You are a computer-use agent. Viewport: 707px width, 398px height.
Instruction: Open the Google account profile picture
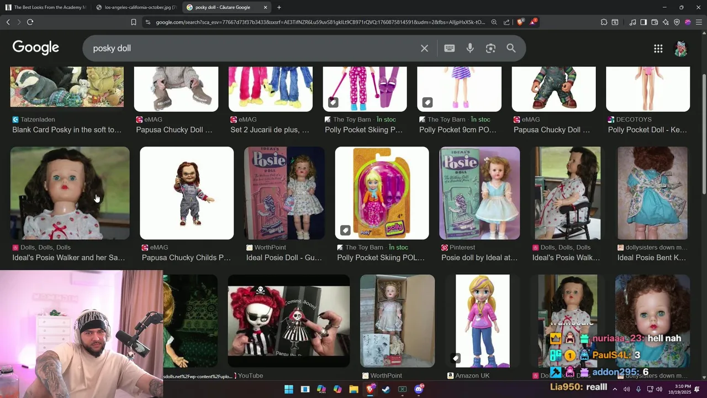coord(681,49)
